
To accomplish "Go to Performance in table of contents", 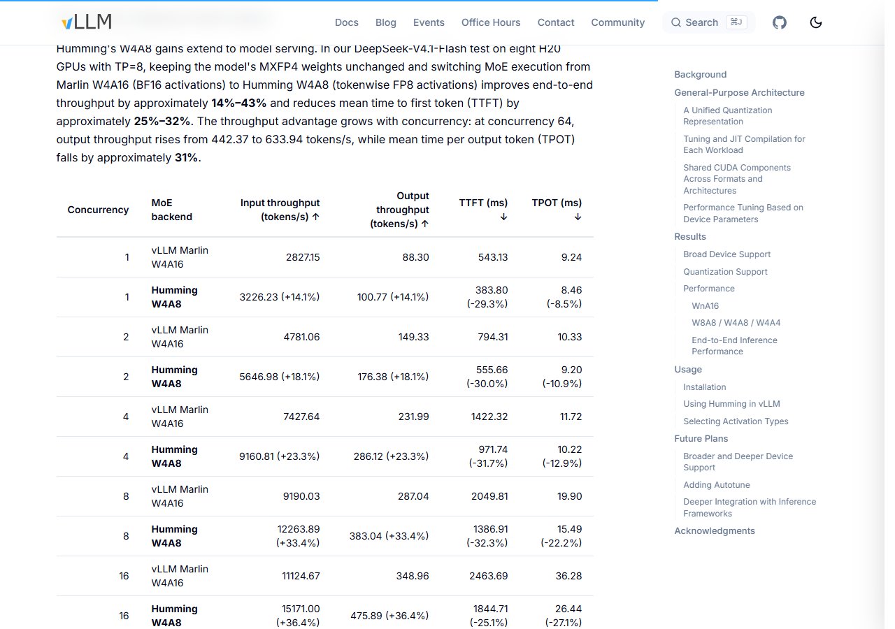I will tap(709, 289).
